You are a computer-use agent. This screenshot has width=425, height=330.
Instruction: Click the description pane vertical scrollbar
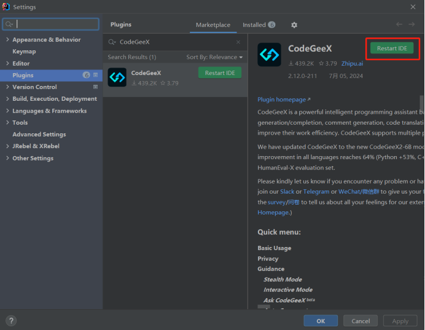pos(422,103)
